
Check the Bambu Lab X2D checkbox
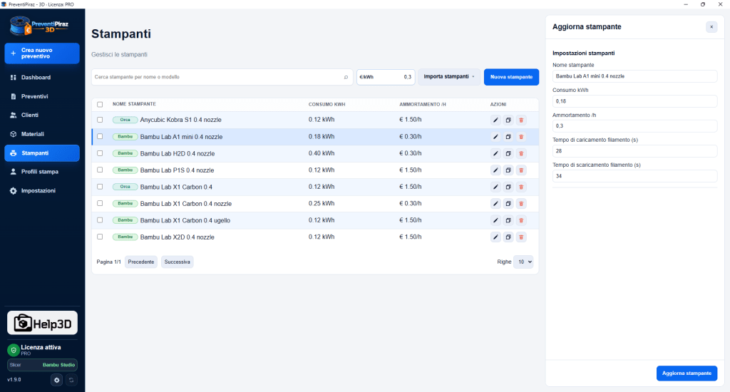pyautogui.click(x=100, y=237)
